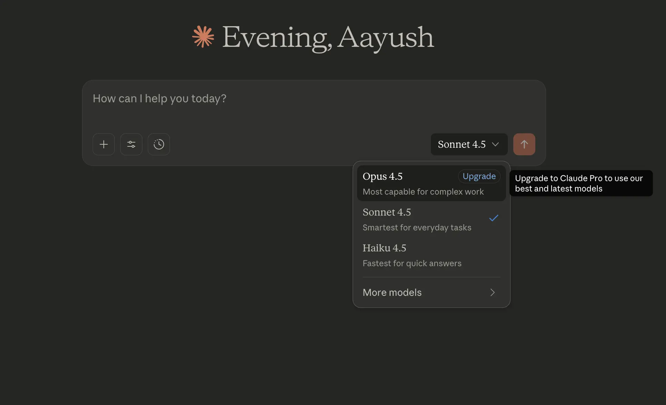Click the plus attachment icon
Viewport: 666px width, 405px height.
pos(103,144)
